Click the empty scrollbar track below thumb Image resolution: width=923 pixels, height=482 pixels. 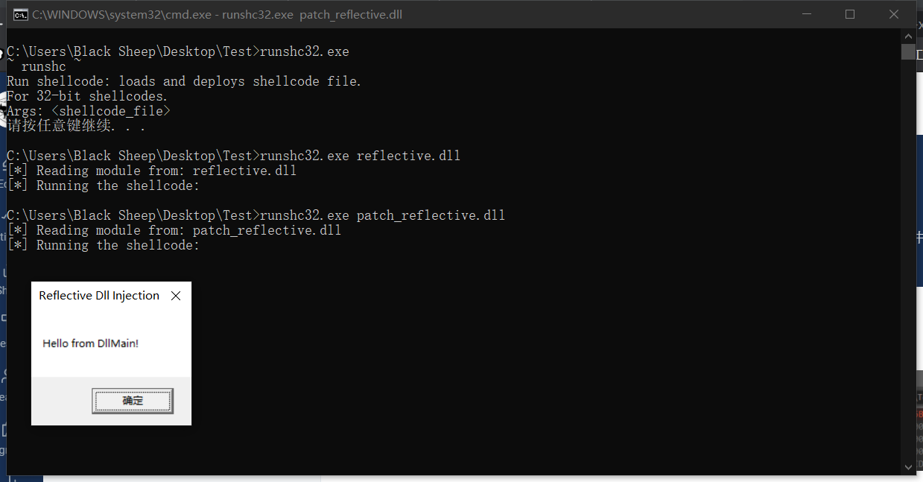click(x=908, y=260)
